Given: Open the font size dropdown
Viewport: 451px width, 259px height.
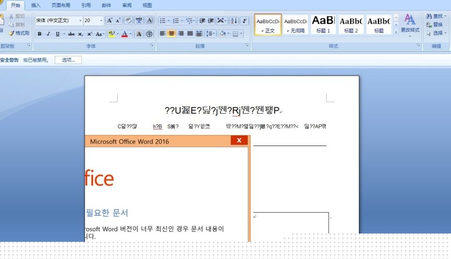Looking at the screenshot, I should point(101,21).
